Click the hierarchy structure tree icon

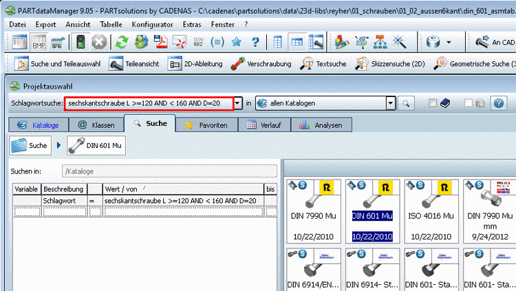[380, 42]
